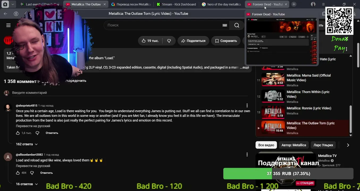Dislike the video next to 19 тыс.
Viewport: 360px width, 191px height.
(x=169, y=41)
